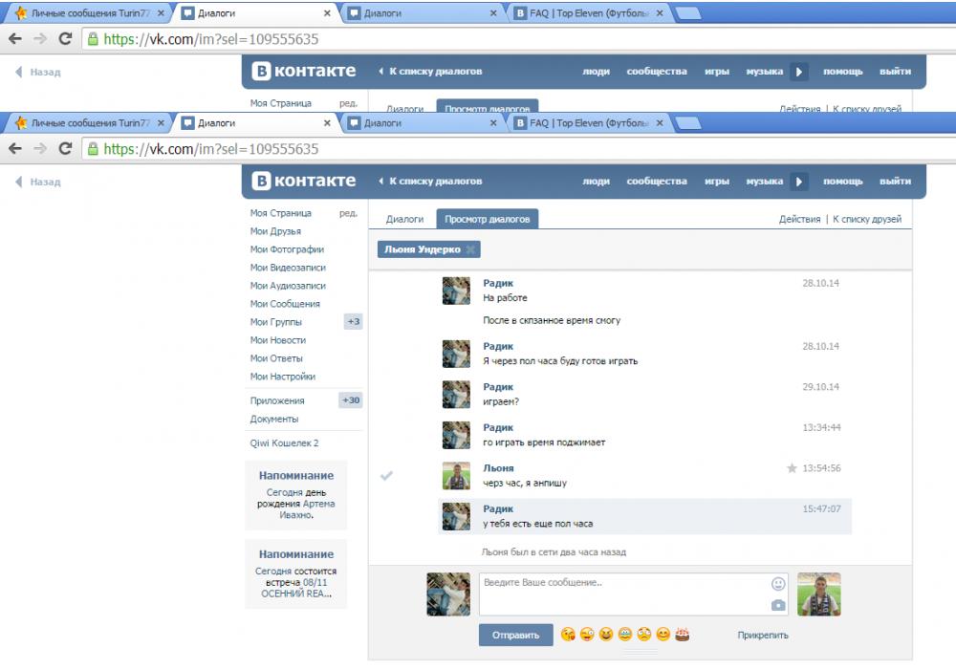Click the camera attach-photo icon

point(778,605)
